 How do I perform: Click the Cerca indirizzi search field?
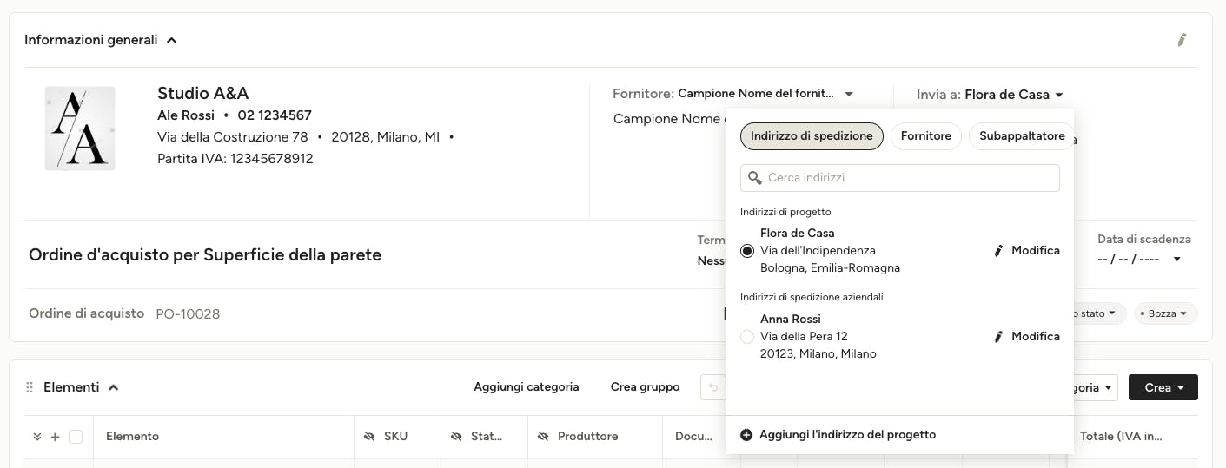pyautogui.click(x=900, y=178)
